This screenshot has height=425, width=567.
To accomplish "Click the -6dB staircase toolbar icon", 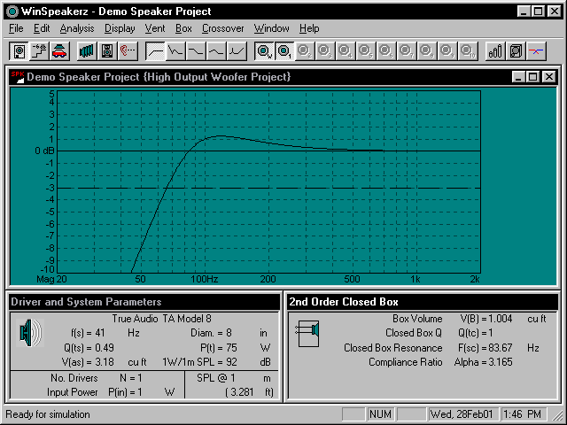I will coord(39,50).
